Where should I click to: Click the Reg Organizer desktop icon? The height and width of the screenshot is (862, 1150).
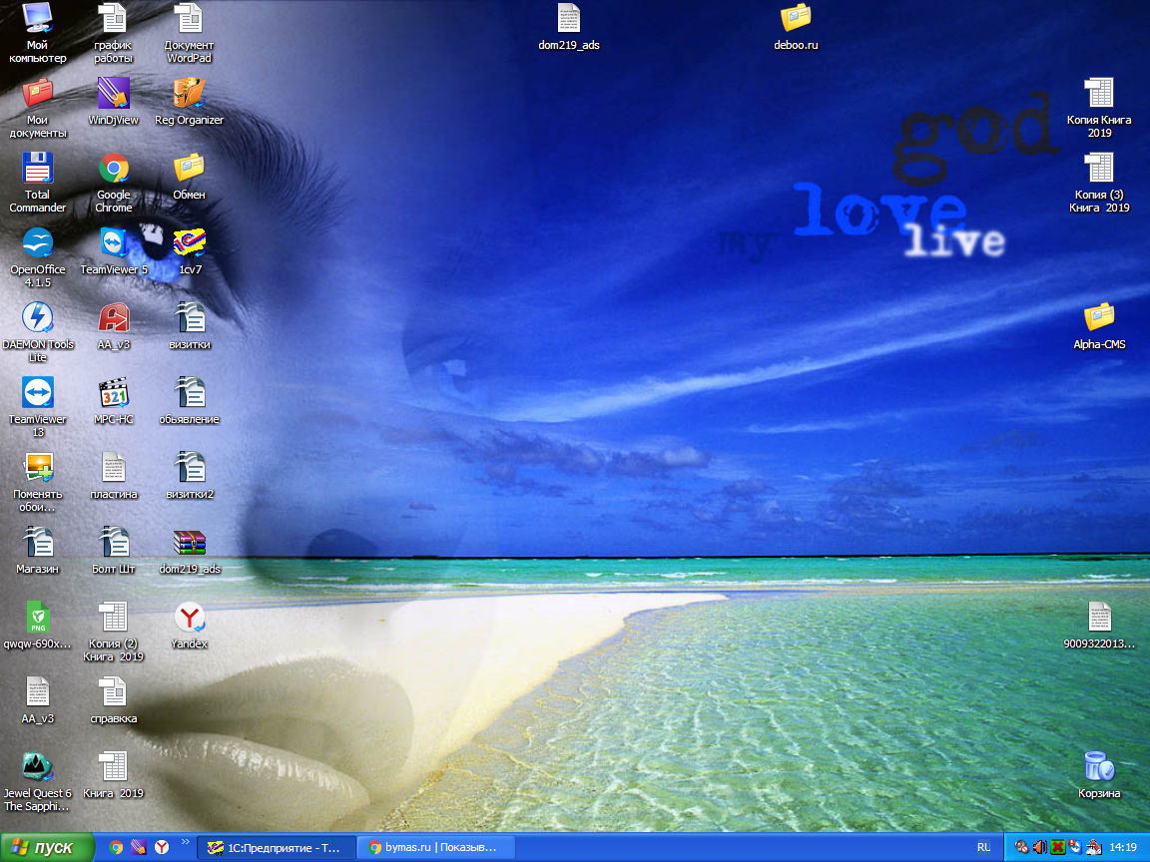189,94
